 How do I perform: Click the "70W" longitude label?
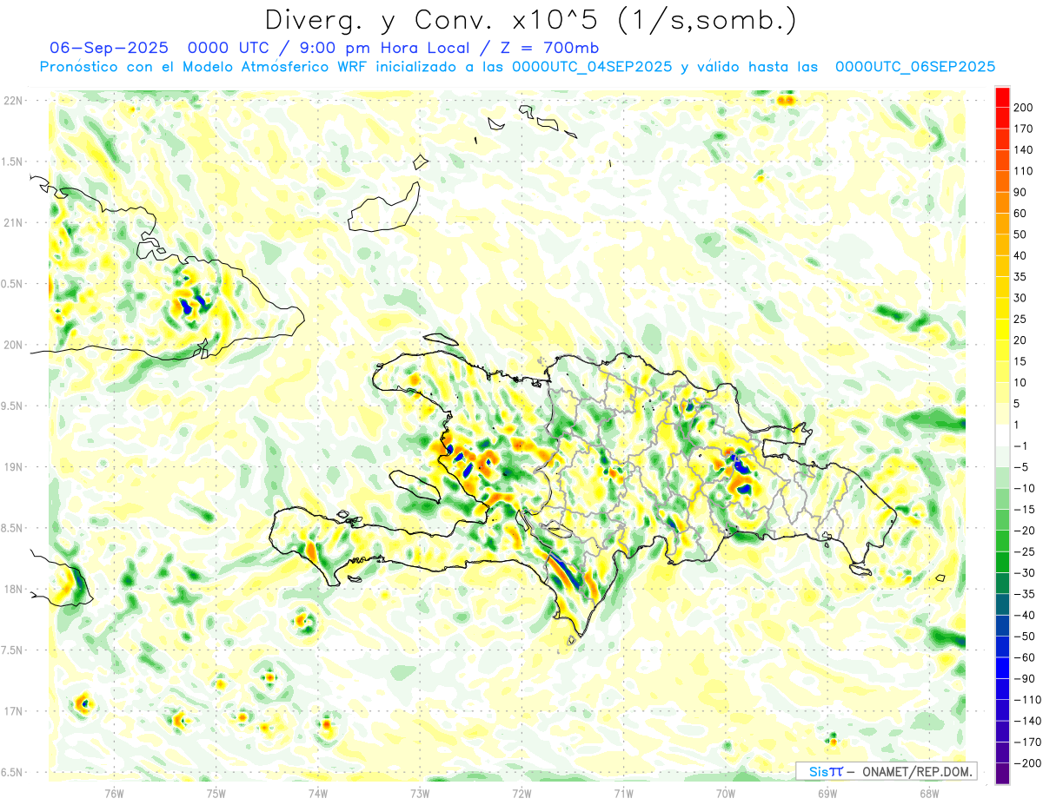click(726, 793)
